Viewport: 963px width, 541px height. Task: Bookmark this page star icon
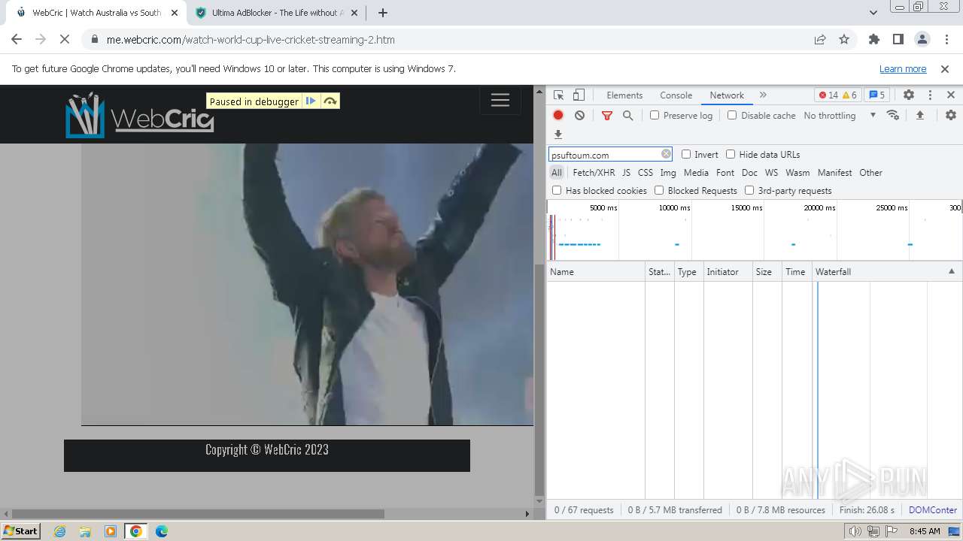pyautogui.click(x=844, y=40)
